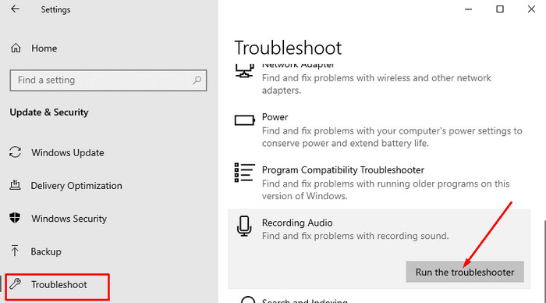The width and height of the screenshot is (546, 303).
Task: Close the Settings window
Action: (x=531, y=9)
